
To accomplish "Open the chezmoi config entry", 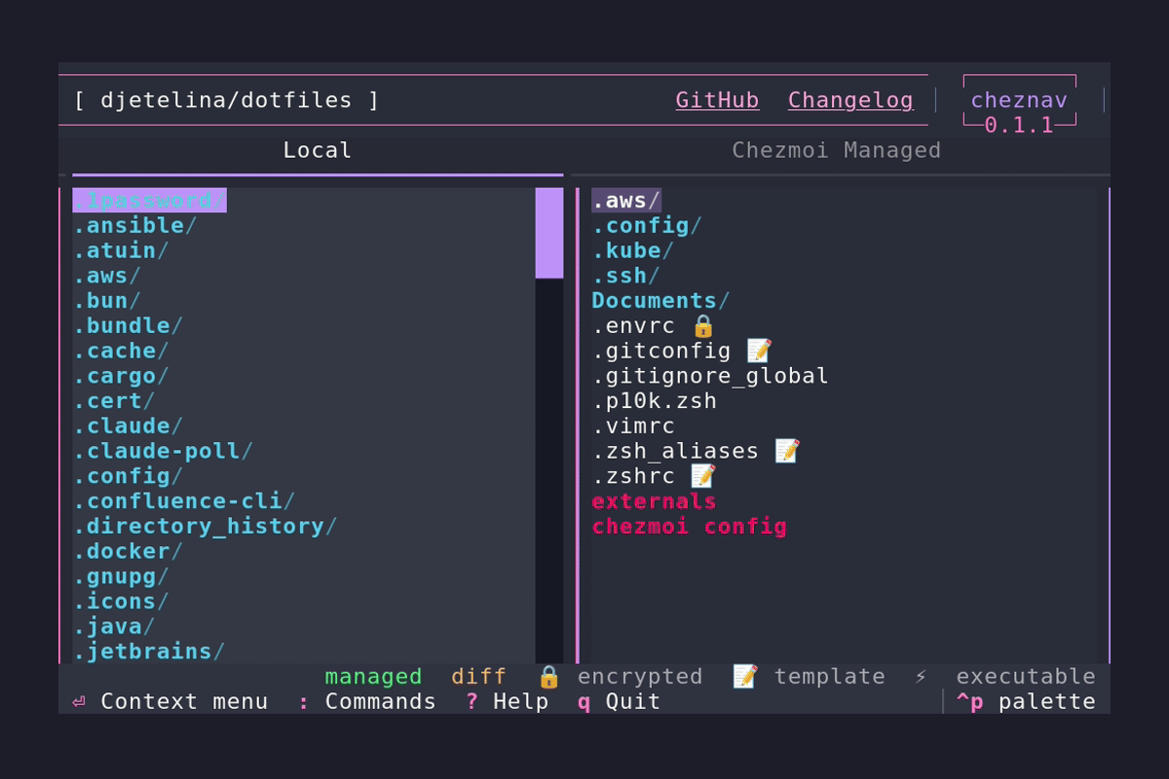I will pyautogui.click(x=690, y=527).
